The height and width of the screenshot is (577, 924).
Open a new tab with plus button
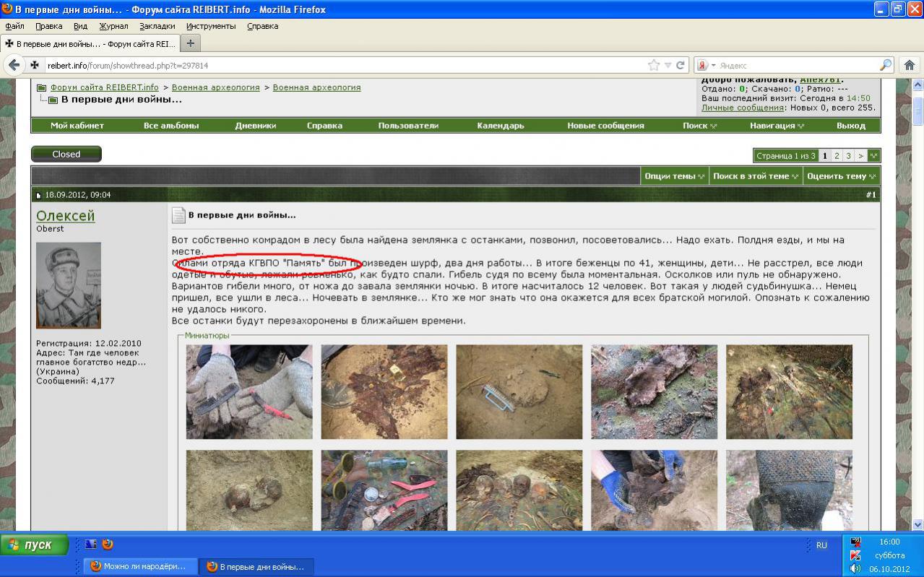190,43
